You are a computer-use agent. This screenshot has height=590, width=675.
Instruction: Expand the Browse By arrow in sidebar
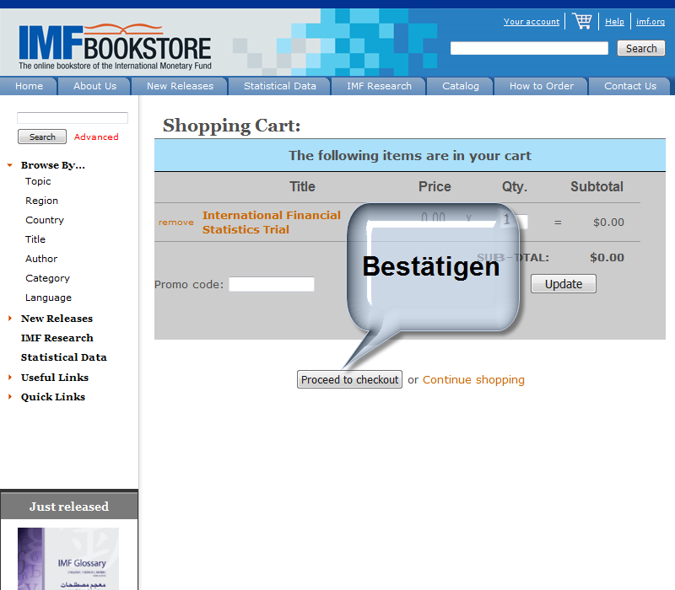click(10, 166)
